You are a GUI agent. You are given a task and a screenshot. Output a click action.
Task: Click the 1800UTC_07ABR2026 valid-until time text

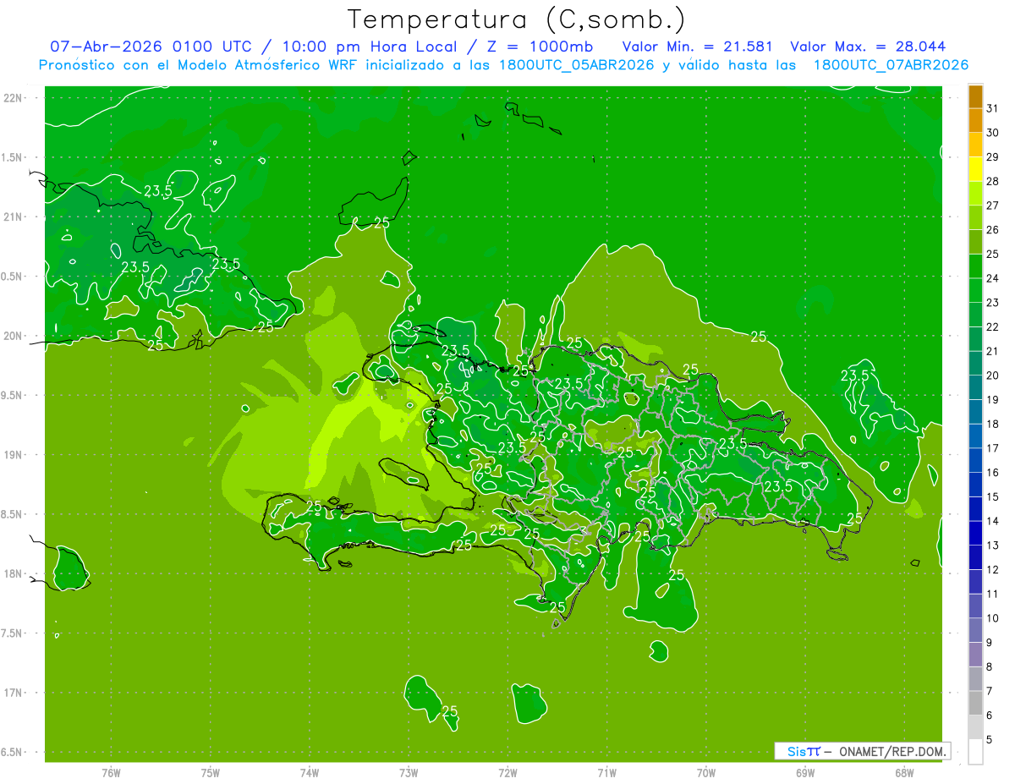[x=892, y=65]
